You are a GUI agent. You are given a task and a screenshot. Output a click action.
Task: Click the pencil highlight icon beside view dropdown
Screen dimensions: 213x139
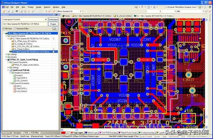(54, 11)
